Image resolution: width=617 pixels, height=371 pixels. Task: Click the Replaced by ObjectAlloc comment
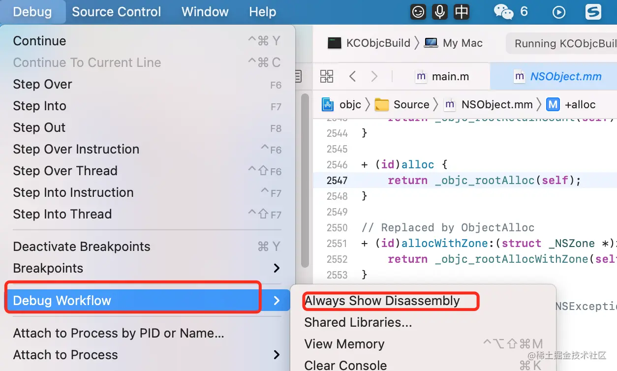pyautogui.click(x=447, y=228)
